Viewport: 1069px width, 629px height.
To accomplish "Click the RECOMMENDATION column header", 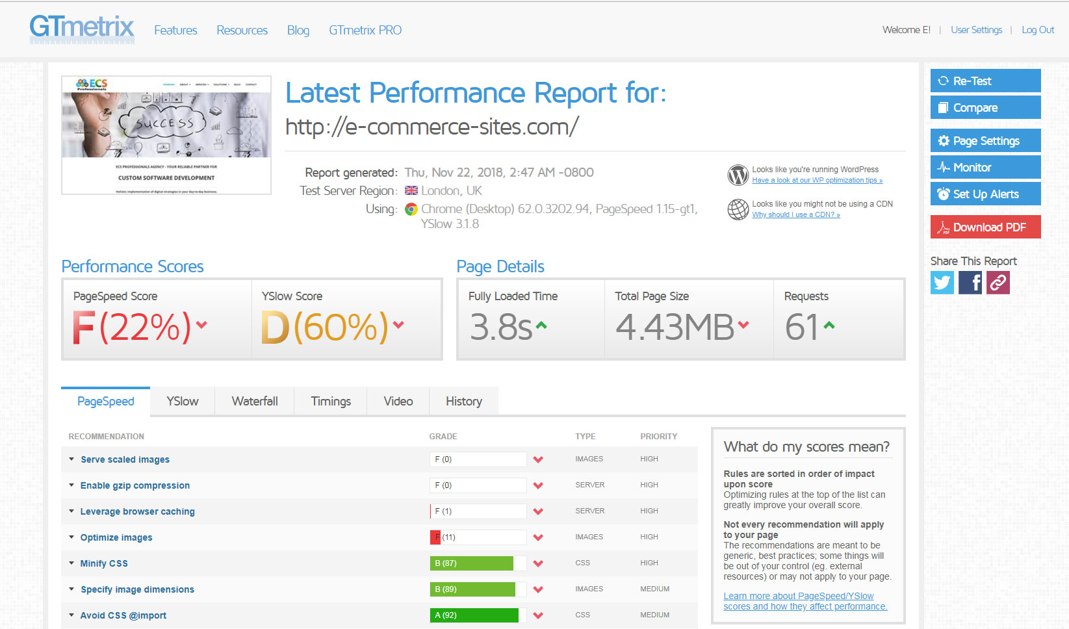I will pos(107,437).
